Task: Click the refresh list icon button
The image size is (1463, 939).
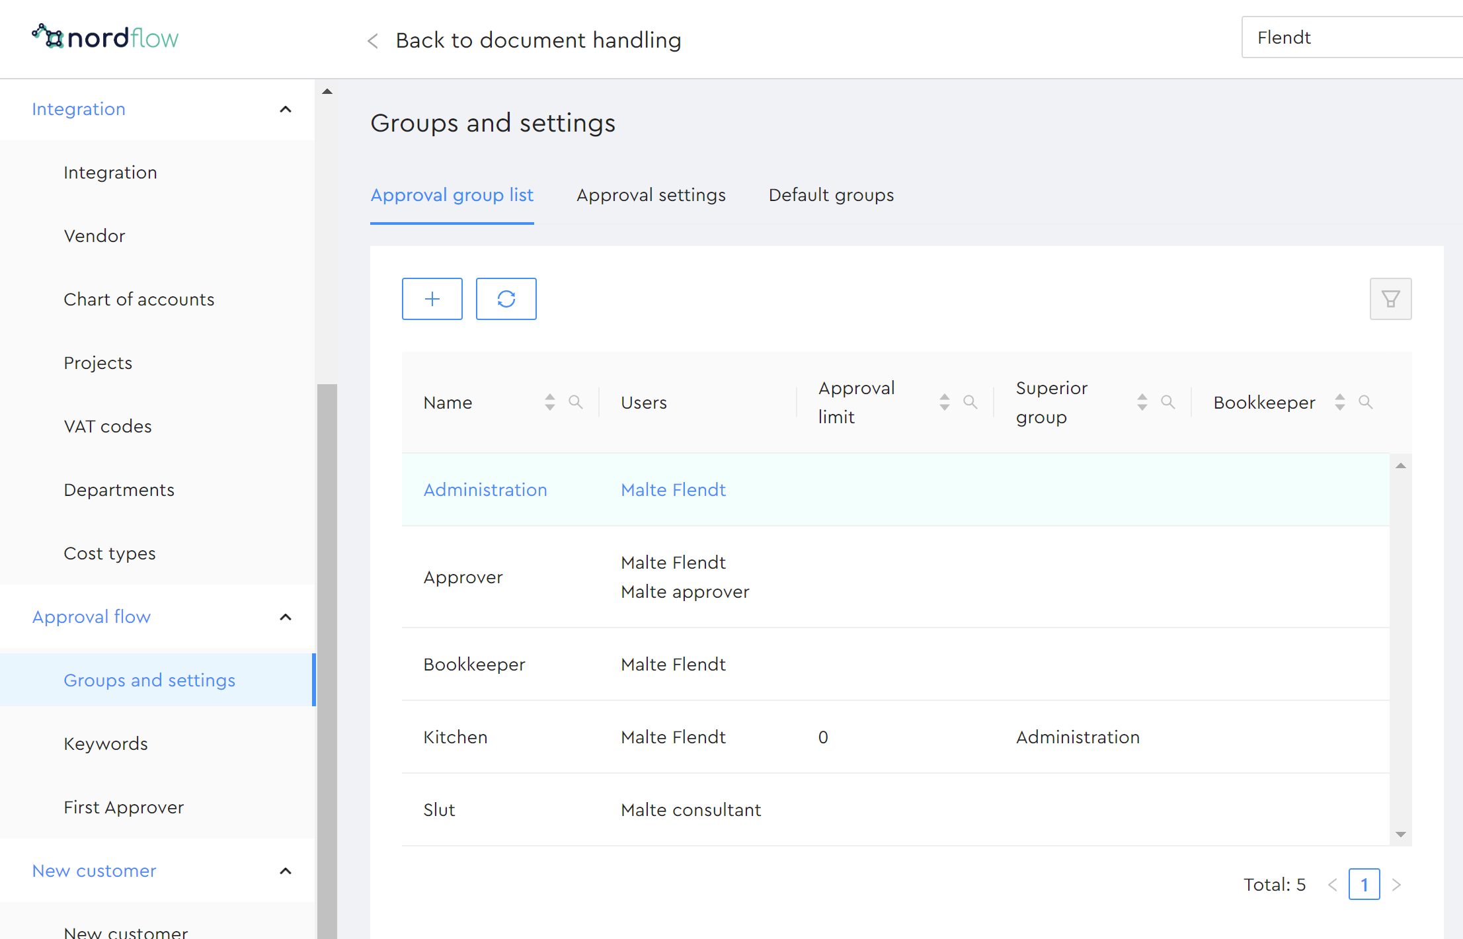Action: tap(506, 299)
